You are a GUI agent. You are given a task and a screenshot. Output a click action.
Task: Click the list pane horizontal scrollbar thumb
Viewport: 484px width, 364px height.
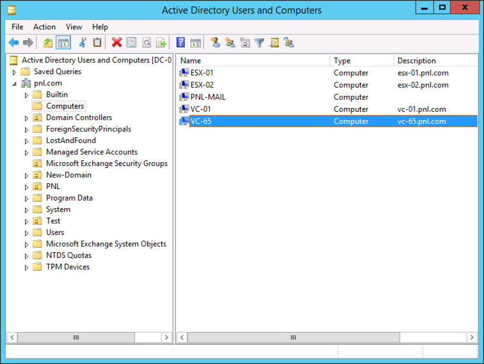(x=293, y=337)
